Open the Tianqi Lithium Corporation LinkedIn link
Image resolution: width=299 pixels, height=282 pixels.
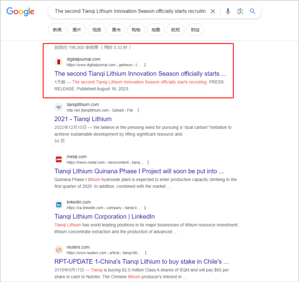pyautogui.click(x=105, y=217)
